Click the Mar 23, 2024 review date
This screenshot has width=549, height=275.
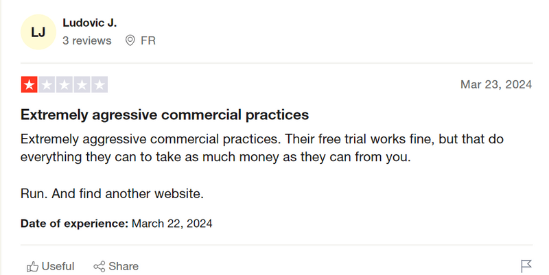[x=496, y=85]
